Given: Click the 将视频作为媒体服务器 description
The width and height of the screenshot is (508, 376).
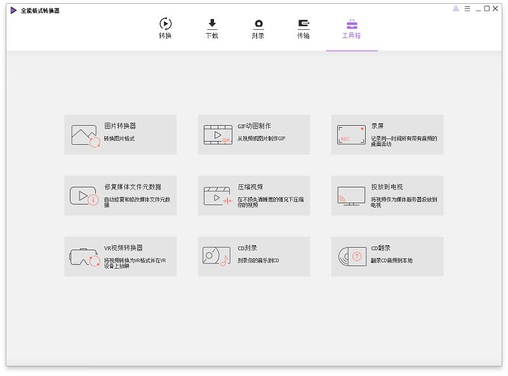Looking at the screenshot, I should [404, 202].
